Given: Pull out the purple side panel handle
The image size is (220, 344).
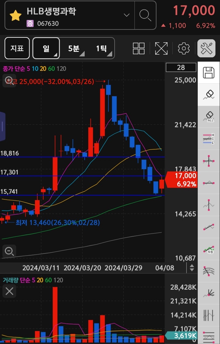Looking at the screenshot, I should [x=2, y=126].
